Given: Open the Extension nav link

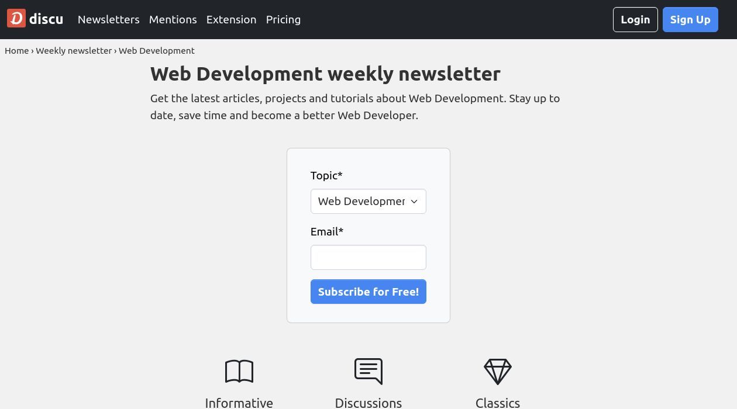Looking at the screenshot, I should (231, 19).
